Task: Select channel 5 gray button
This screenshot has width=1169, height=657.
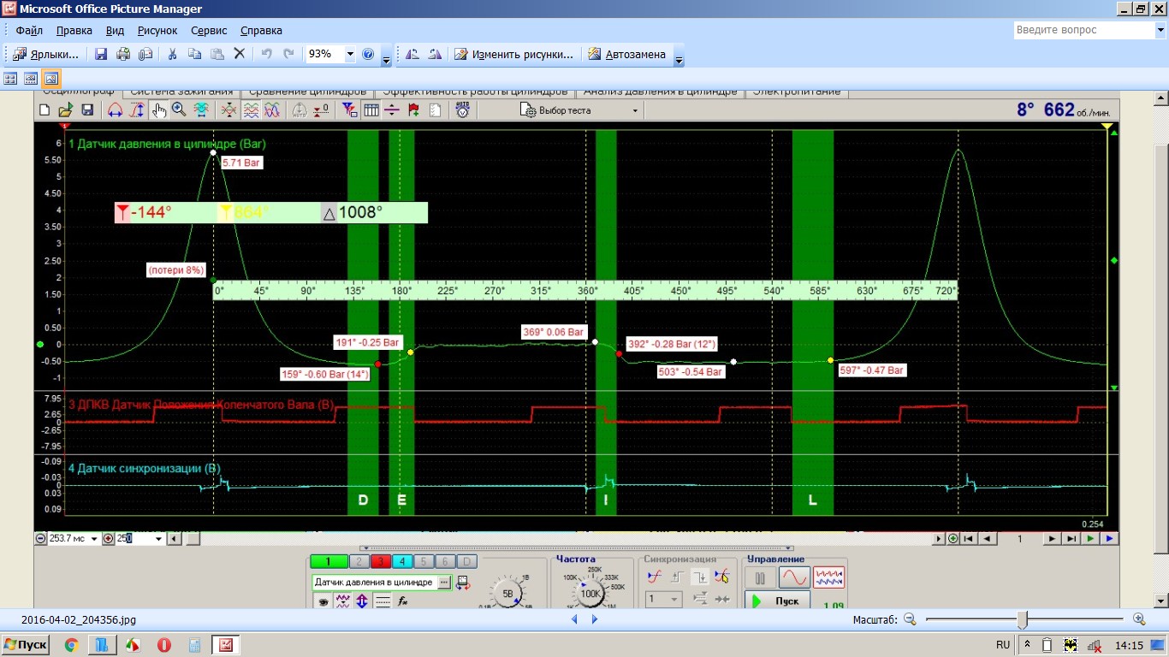Action: (x=424, y=562)
